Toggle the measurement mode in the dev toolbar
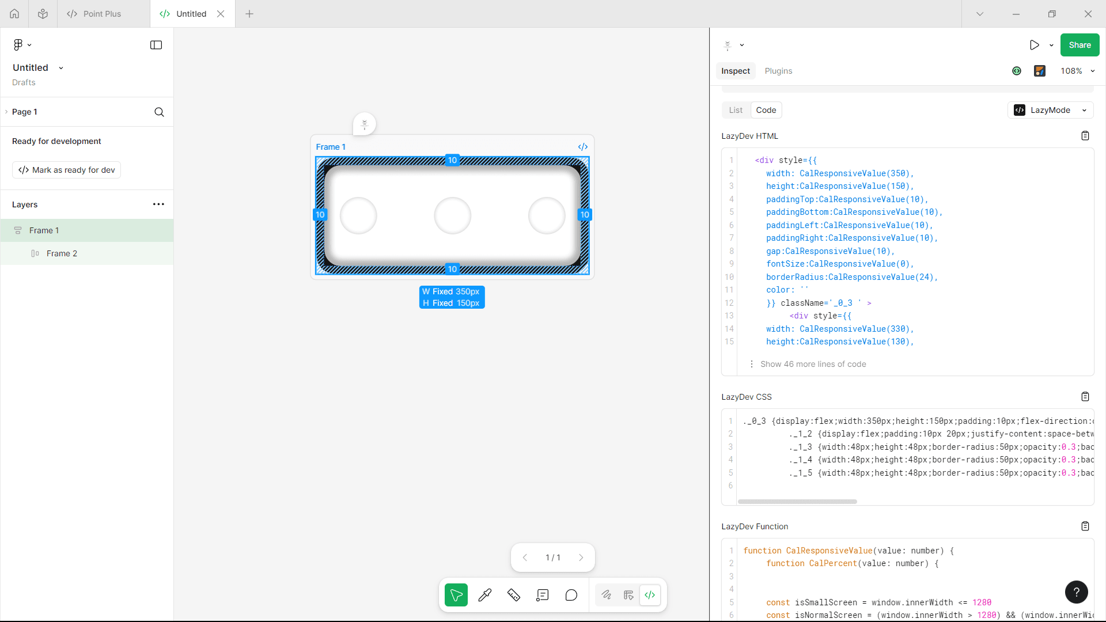This screenshot has width=1106, height=622. (629, 595)
